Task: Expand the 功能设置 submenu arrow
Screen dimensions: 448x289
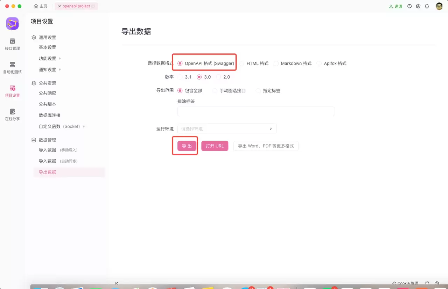Action: 60,58
